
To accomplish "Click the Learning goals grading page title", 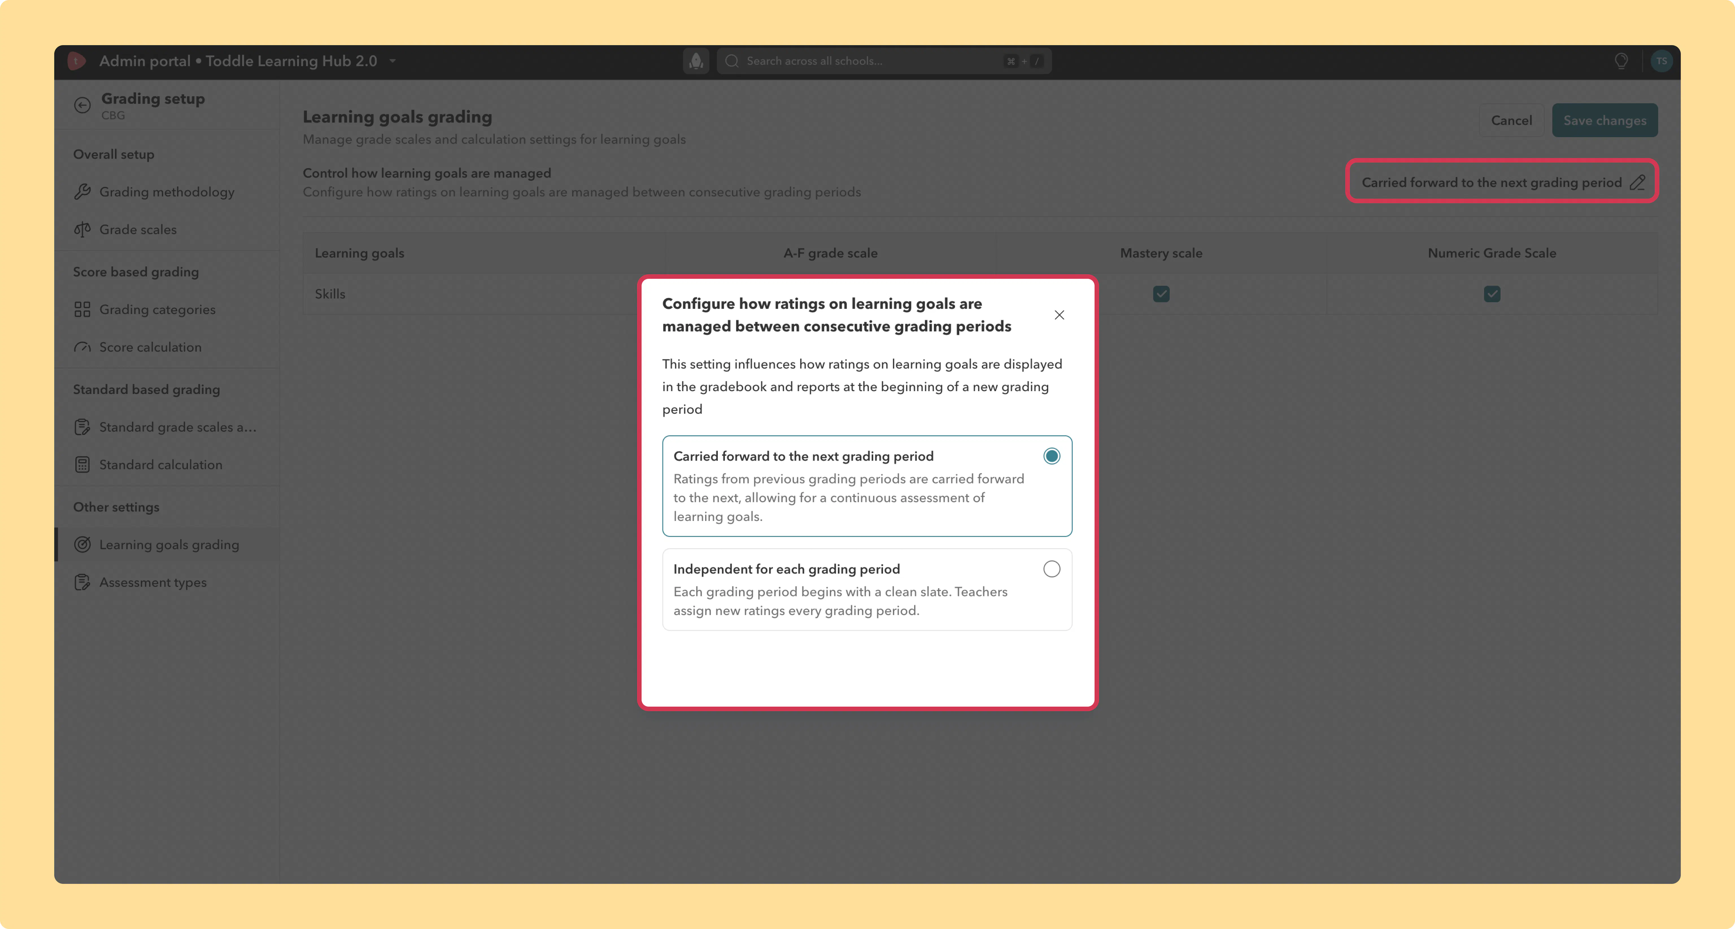I will (x=397, y=117).
